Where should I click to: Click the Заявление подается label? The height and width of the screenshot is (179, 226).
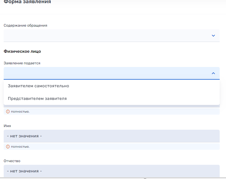tap(22, 63)
